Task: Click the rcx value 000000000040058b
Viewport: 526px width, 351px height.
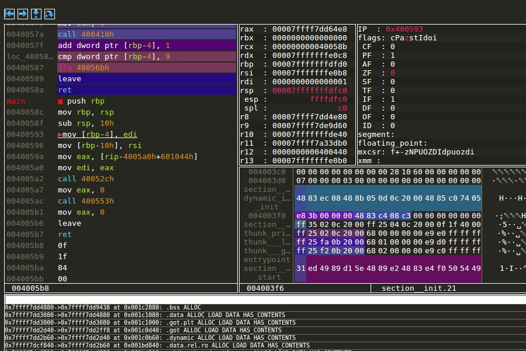Action: [x=309, y=47]
